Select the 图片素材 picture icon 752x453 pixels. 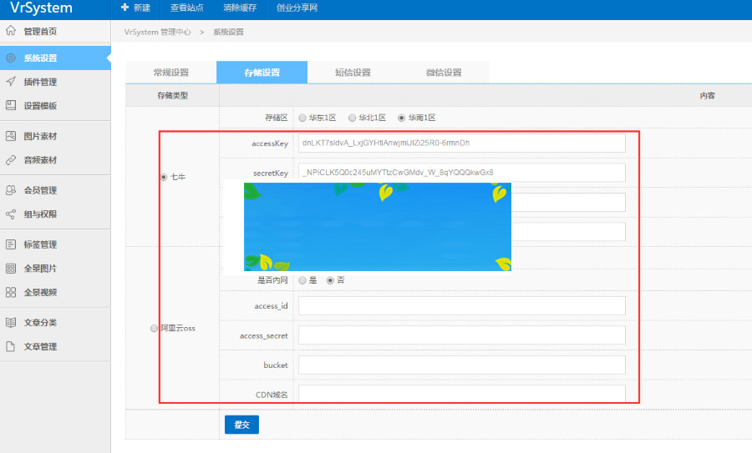[x=11, y=136]
